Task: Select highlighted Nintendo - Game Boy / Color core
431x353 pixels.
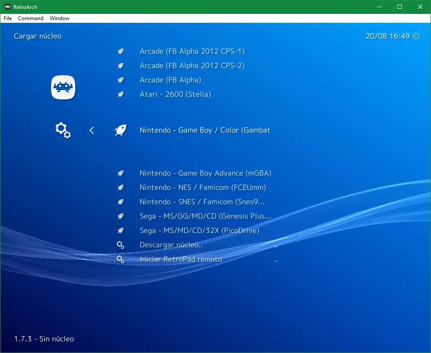Action: tap(205, 130)
